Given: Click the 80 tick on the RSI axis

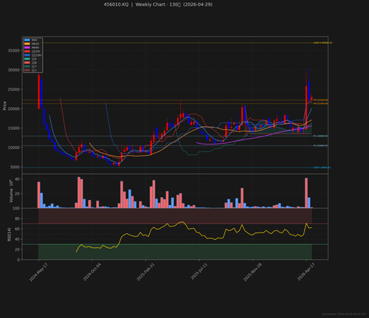Looking at the screenshot, I should pos(17,218).
